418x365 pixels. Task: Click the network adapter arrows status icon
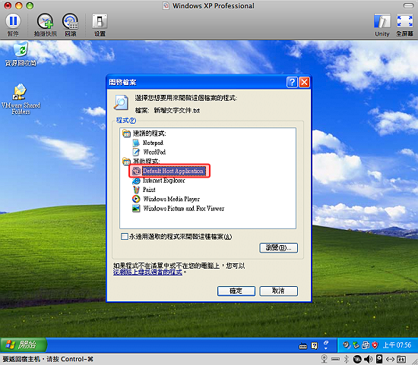pyautogui.click(x=390, y=359)
